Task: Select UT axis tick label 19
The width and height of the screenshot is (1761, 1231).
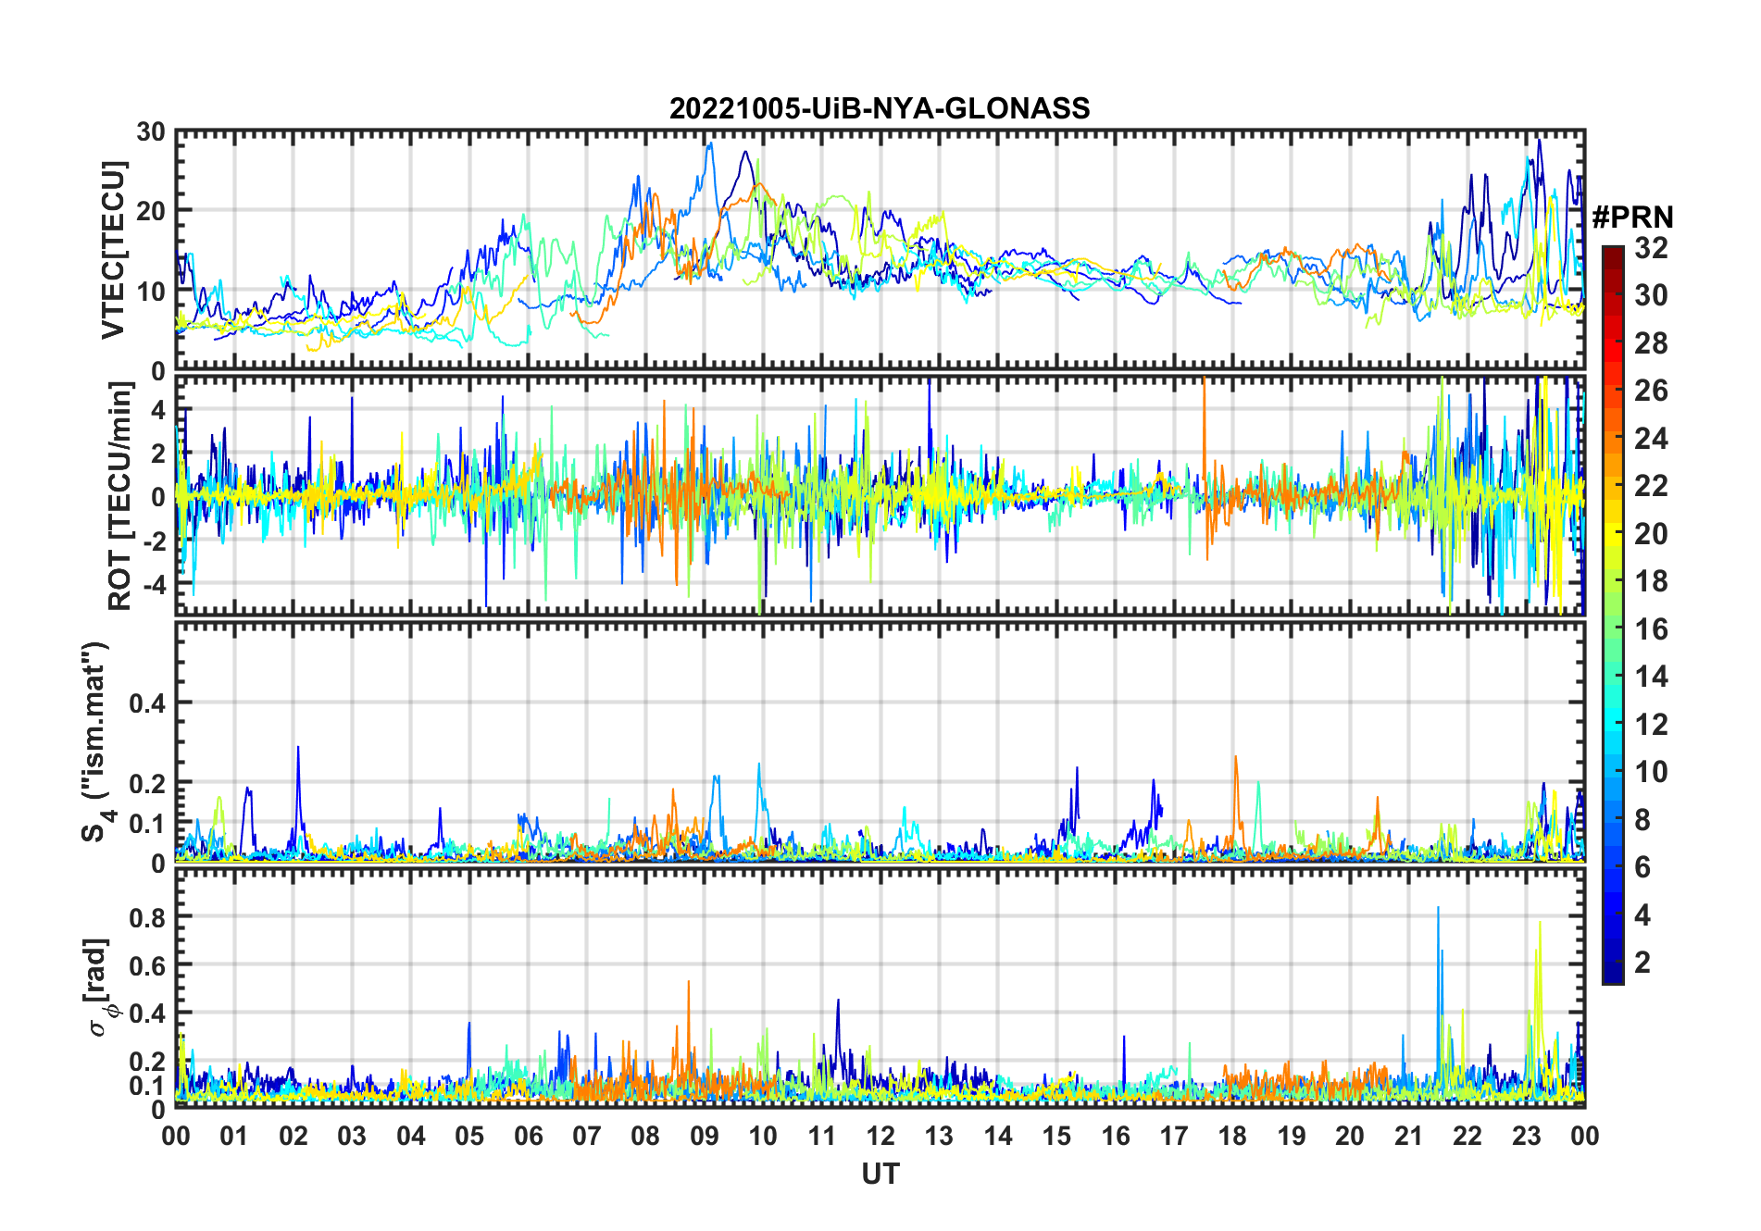Action: (1292, 1136)
